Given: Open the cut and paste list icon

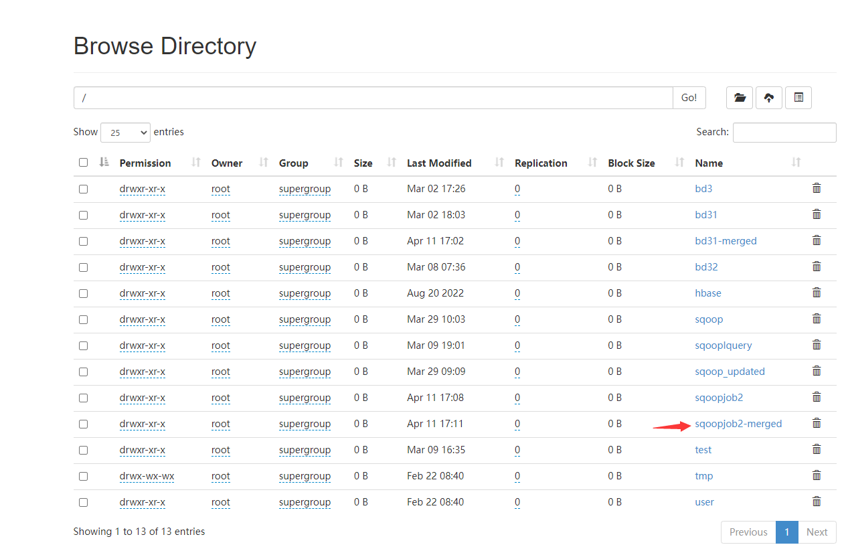Looking at the screenshot, I should pos(798,98).
